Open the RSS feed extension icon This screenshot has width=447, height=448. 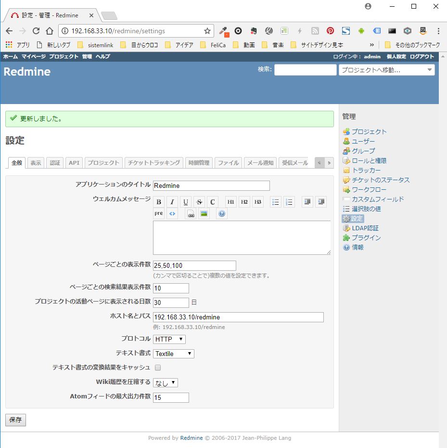(x=315, y=30)
